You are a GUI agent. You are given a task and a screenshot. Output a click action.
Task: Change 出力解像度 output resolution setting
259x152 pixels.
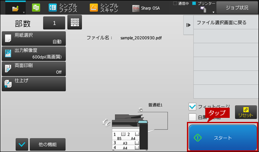tap(34, 54)
